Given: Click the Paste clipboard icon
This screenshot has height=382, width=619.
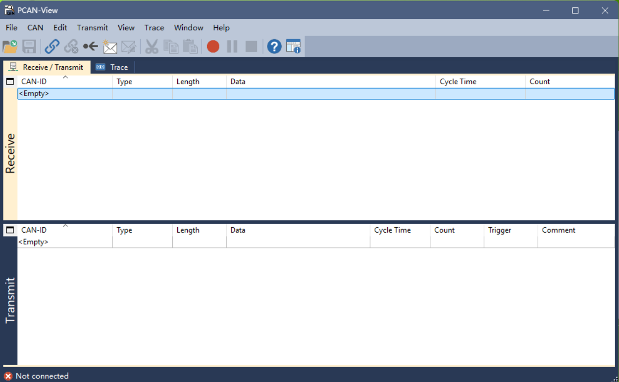Looking at the screenshot, I should click(x=190, y=47).
